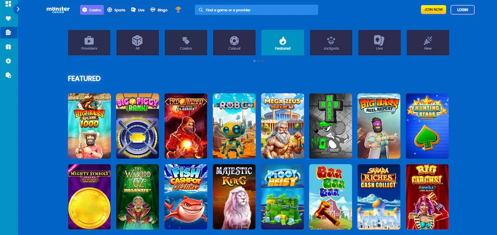Viewport: 497px width, 235px height.
Task: Open Big Bass Splash 1000 game
Action: 89,126
